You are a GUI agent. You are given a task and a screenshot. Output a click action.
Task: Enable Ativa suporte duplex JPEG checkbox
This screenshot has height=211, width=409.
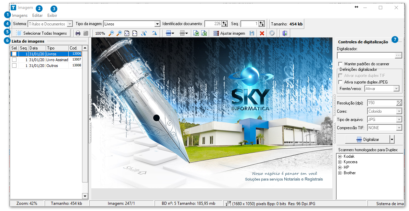[x=340, y=82]
